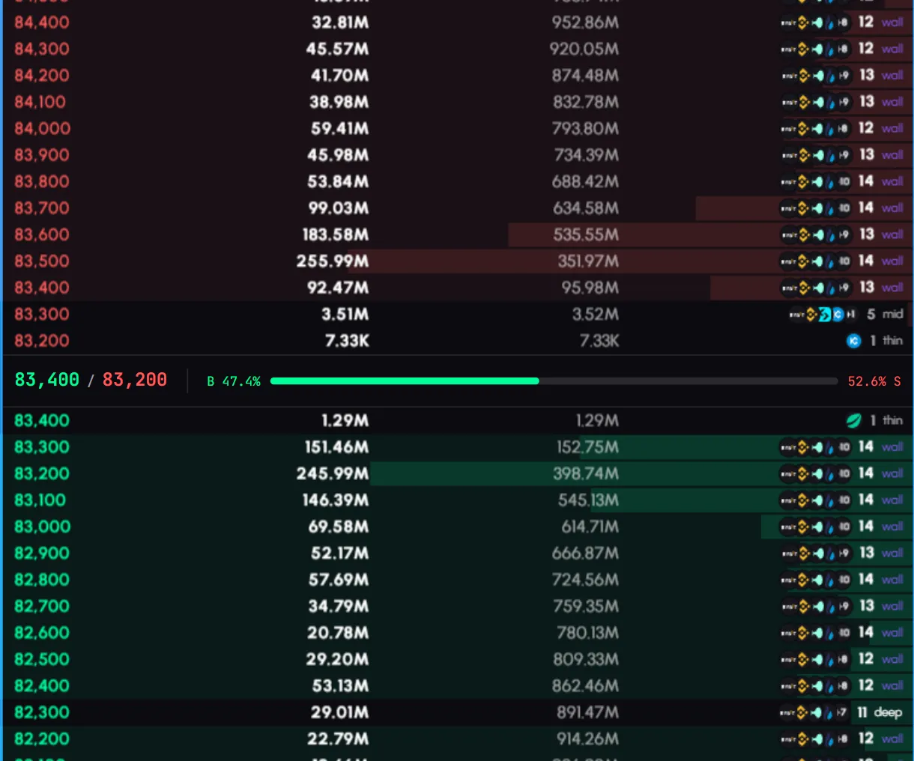Image resolution: width=914 pixels, height=761 pixels.
Task: Expand more exchanges badge in bid row 83,300
Action: click(x=844, y=447)
